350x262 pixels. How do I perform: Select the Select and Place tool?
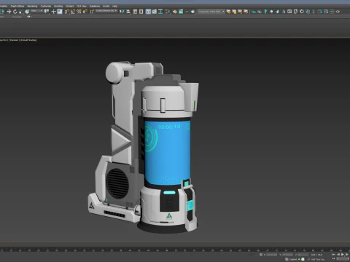tap(27, 12)
